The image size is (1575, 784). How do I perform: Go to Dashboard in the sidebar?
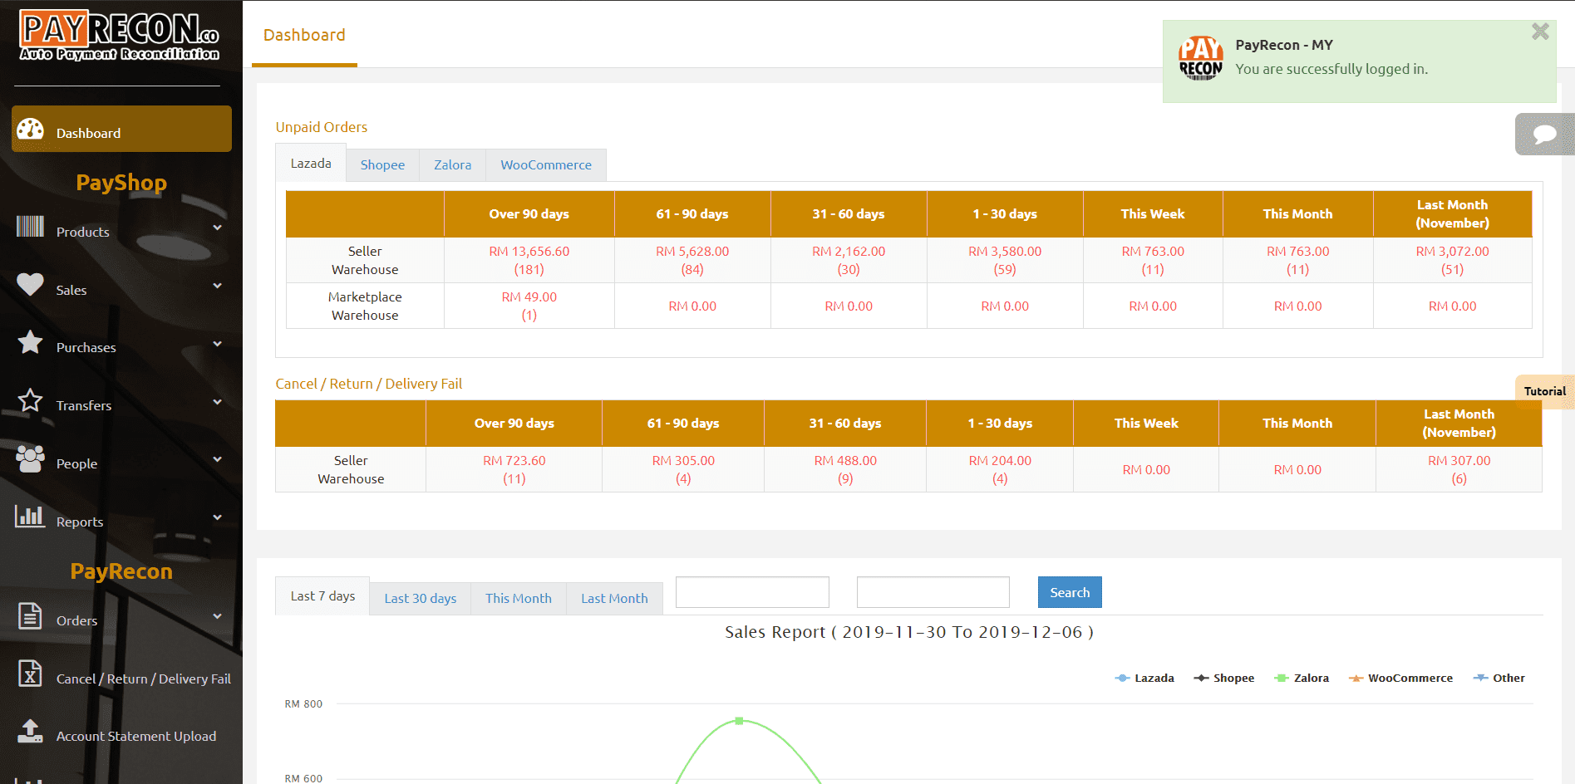121,129
